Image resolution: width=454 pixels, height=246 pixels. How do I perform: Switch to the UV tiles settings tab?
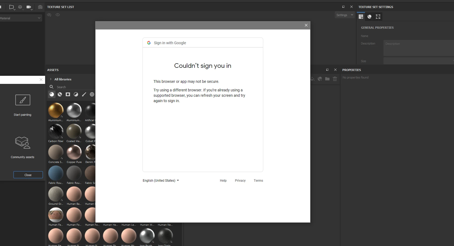coord(378,17)
